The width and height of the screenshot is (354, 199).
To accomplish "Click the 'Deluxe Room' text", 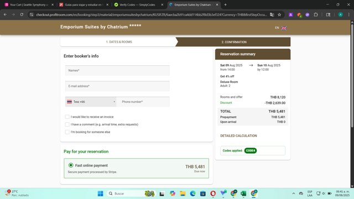I will pos(229,82).
